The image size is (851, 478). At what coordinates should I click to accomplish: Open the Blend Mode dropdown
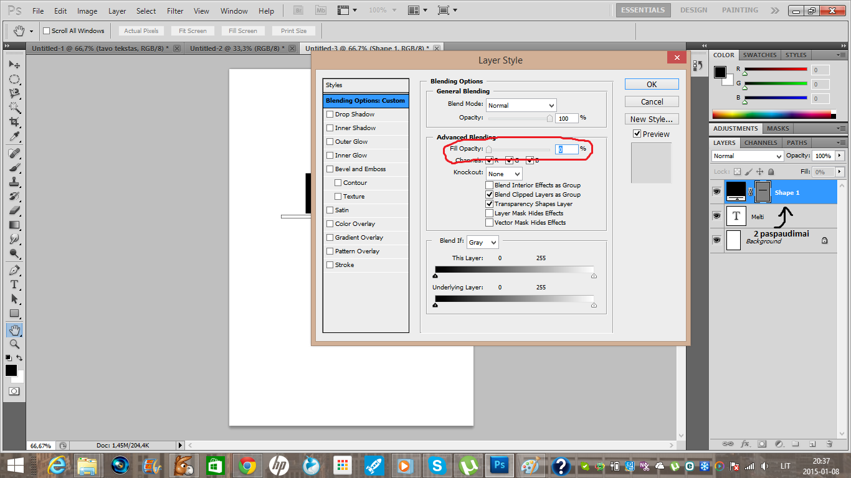point(521,106)
